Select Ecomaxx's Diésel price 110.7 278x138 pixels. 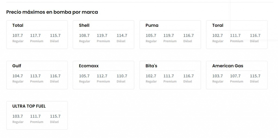coord(122,76)
